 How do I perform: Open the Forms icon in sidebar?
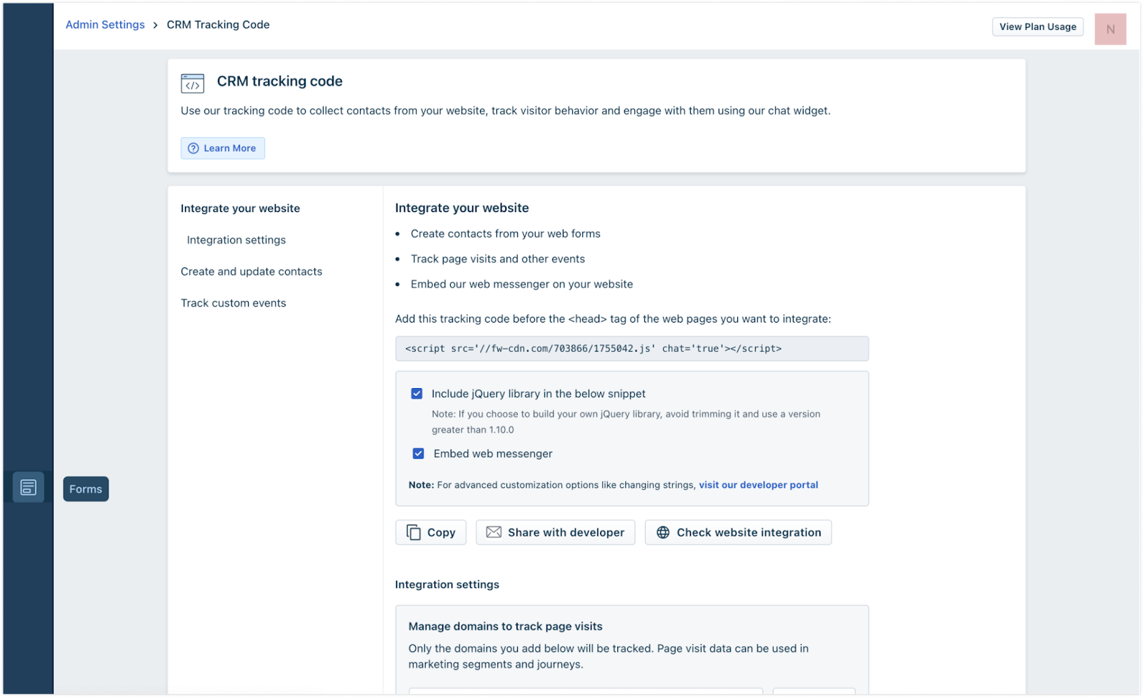click(29, 488)
